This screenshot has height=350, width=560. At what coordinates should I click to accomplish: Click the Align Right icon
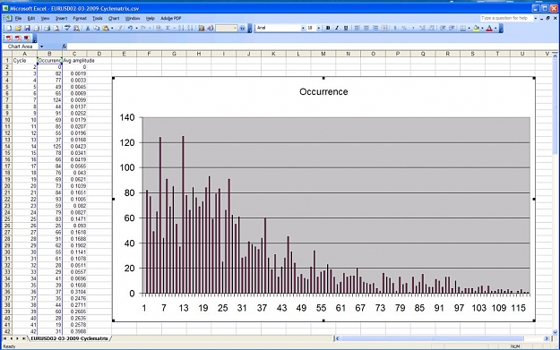pyautogui.click(x=375, y=28)
